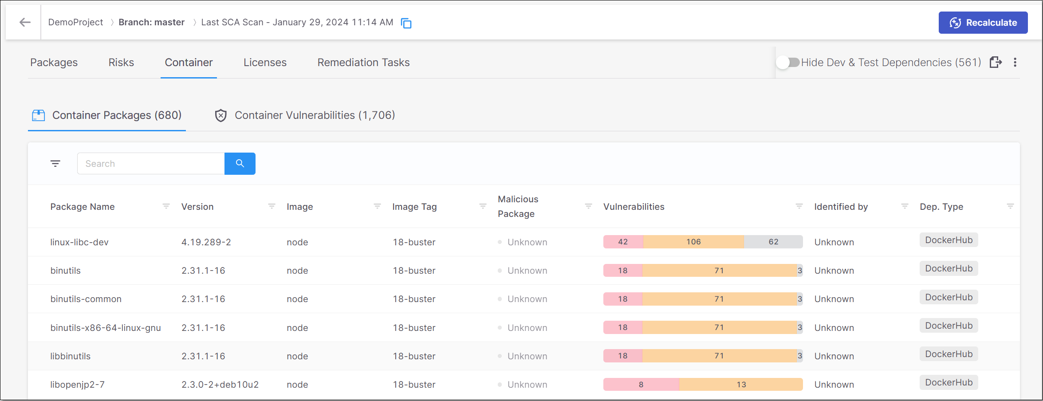Click version 2.3.0-2+deb10u2 cell

pyautogui.click(x=220, y=385)
